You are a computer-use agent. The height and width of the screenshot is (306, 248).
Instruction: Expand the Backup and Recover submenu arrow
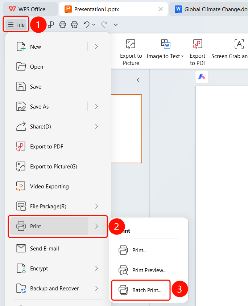coord(96,289)
